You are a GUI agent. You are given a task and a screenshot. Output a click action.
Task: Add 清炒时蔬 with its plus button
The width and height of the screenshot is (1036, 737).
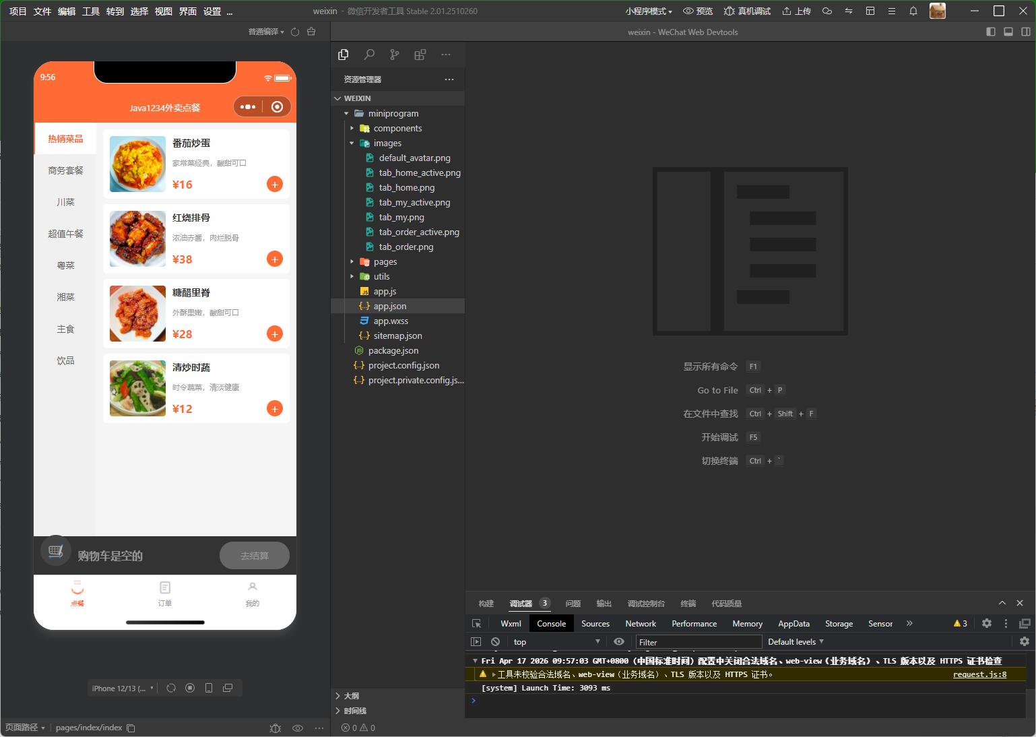[x=275, y=408]
